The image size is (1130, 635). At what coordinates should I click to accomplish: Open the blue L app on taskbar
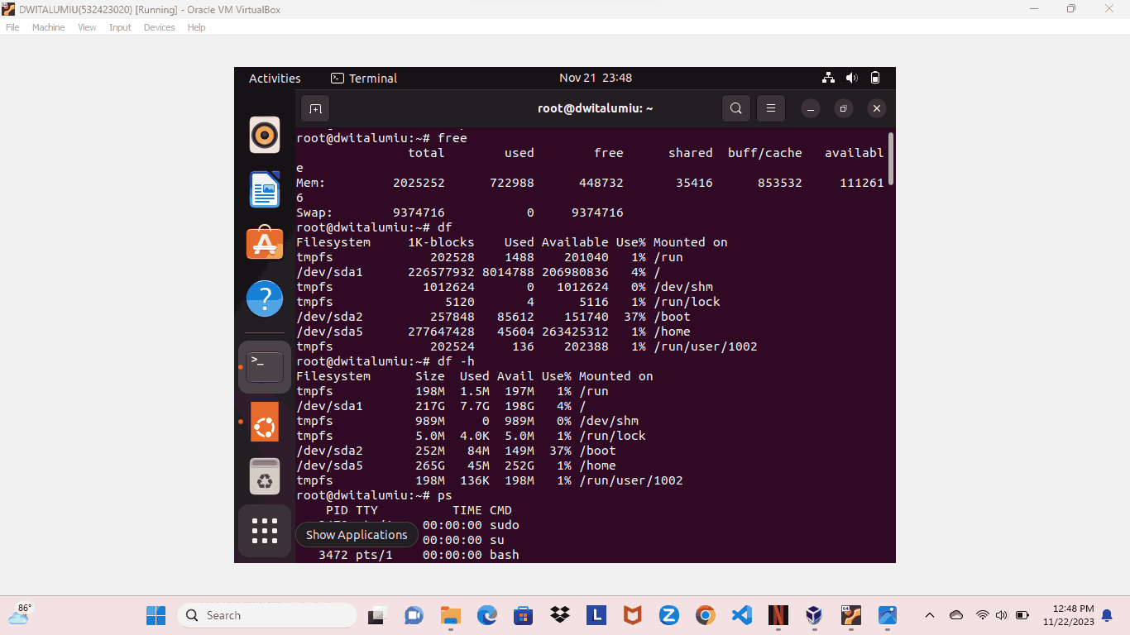(596, 615)
